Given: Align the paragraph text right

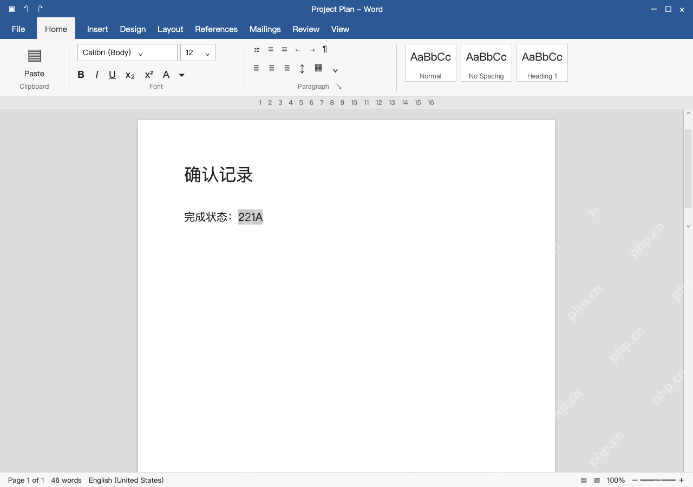Looking at the screenshot, I should coord(287,68).
